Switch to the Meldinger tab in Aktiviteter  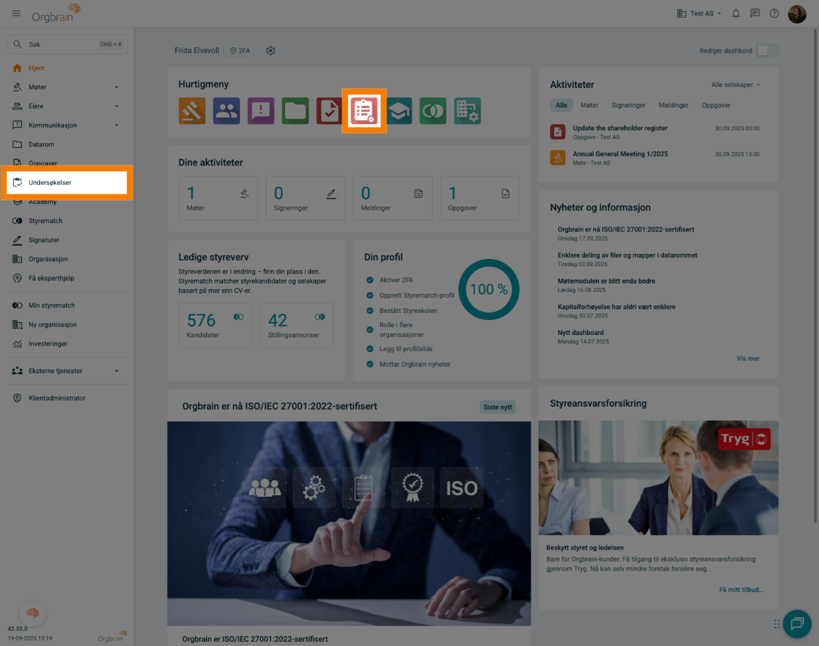674,105
